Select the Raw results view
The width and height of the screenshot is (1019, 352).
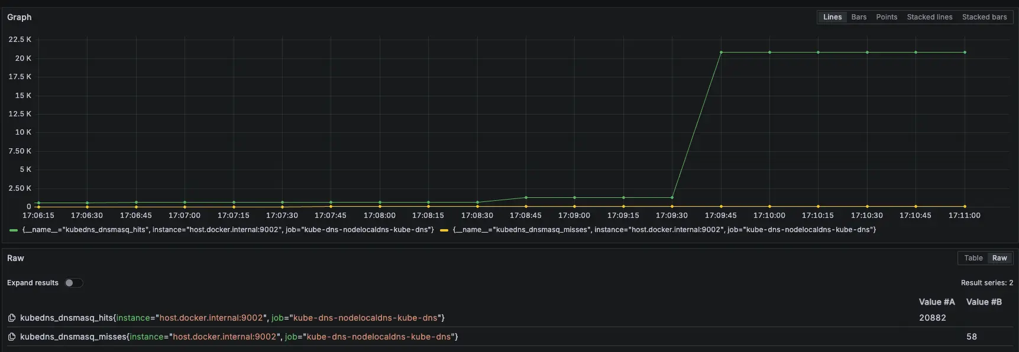(999, 258)
